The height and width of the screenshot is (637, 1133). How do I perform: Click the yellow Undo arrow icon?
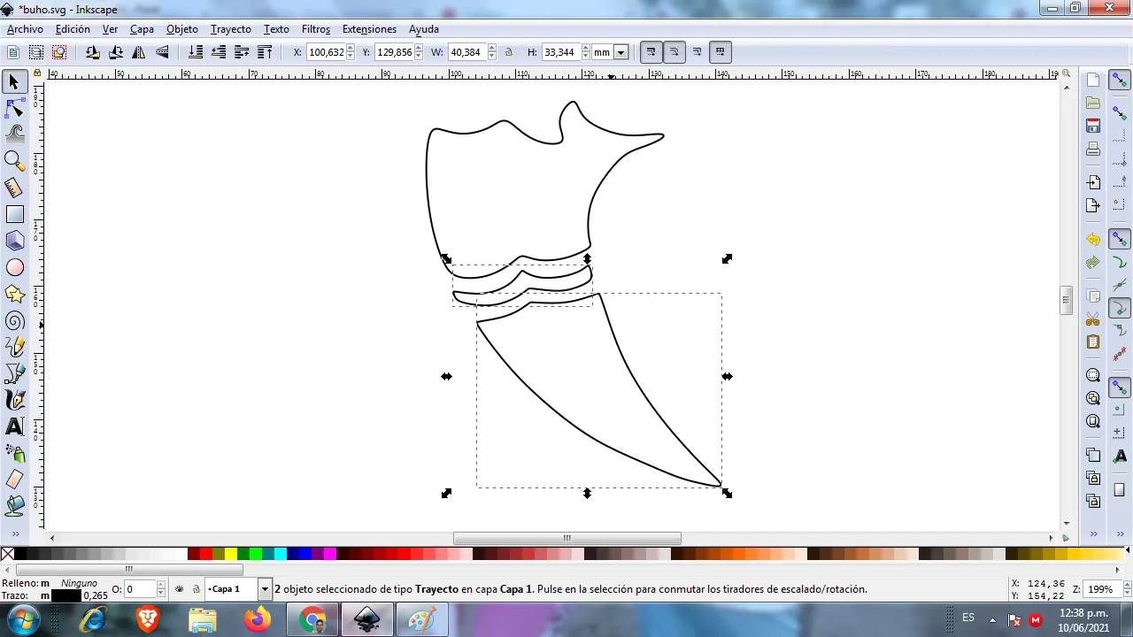[1093, 240]
